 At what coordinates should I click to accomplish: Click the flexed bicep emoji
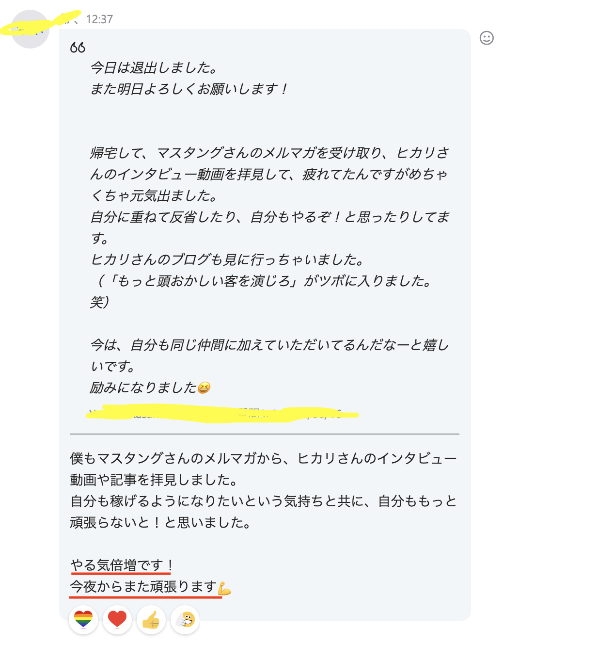[x=224, y=588]
